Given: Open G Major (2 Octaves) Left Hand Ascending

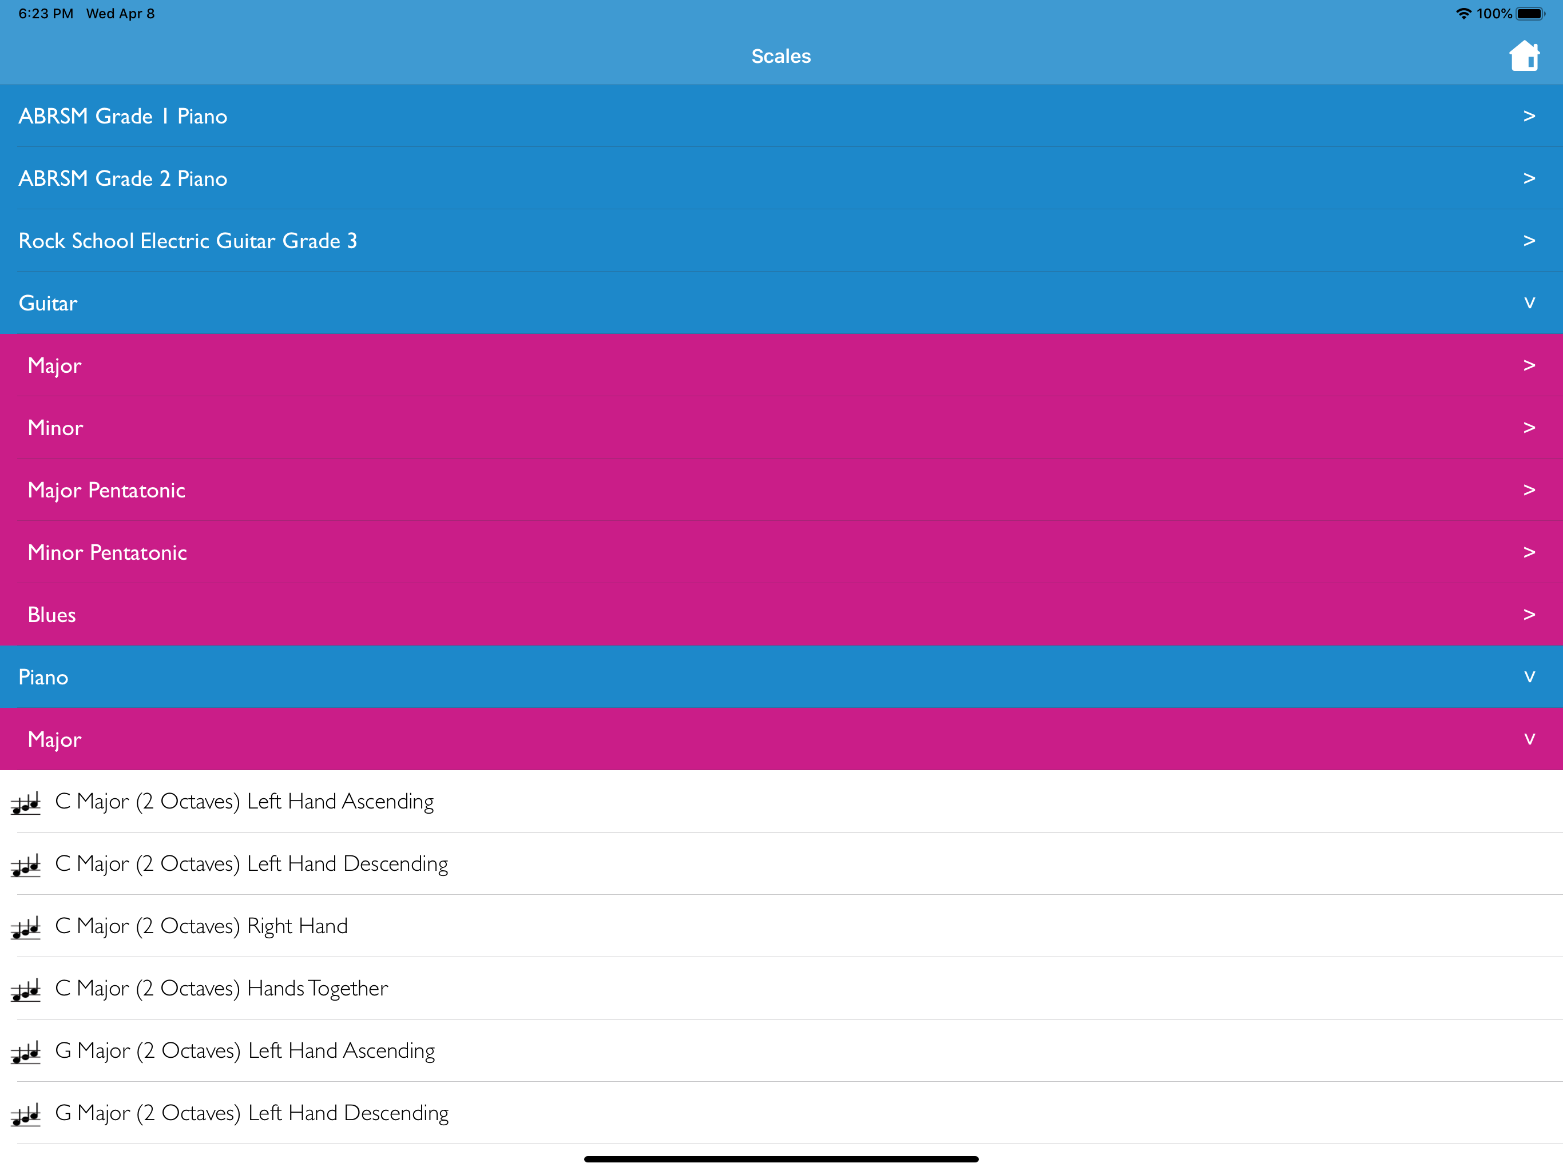Looking at the screenshot, I should [x=781, y=1050].
